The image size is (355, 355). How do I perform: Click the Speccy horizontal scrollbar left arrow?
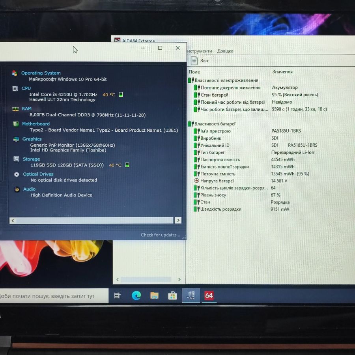click(x=13, y=220)
